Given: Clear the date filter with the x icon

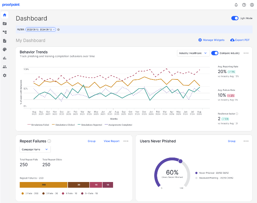Looking at the screenshot, I should point(58,30).
